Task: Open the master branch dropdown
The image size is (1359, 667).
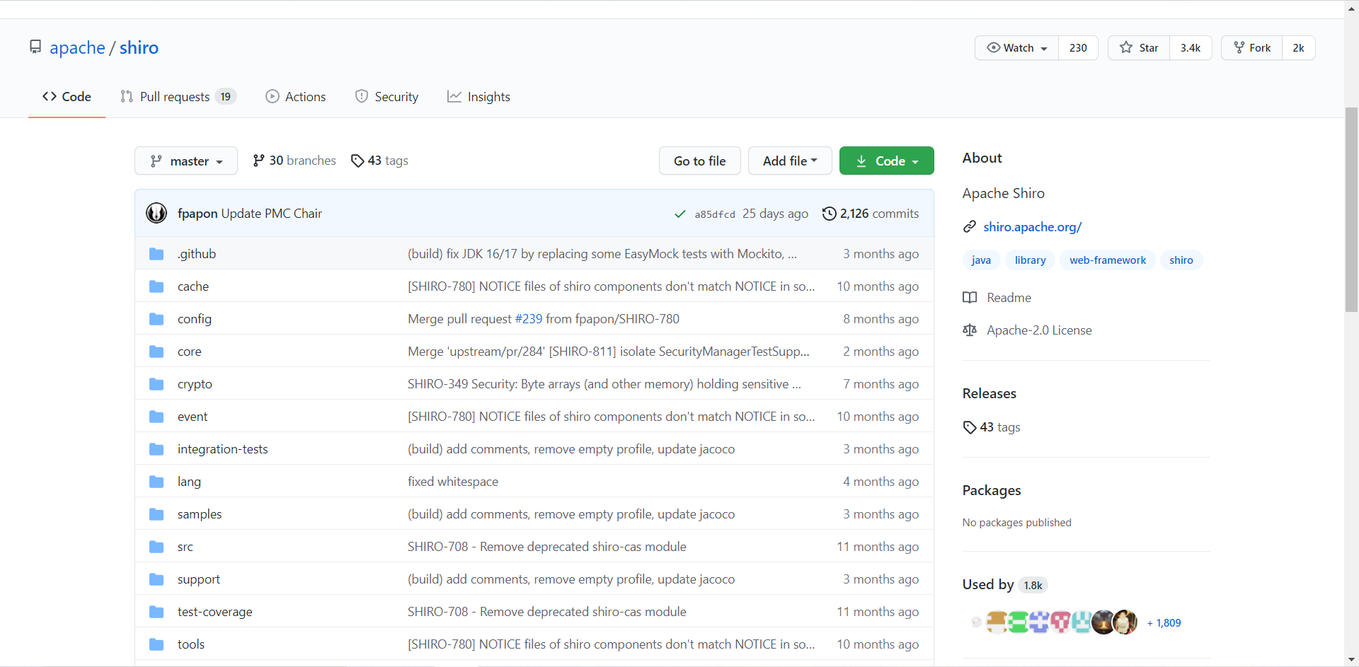Action: click(186, 161)
